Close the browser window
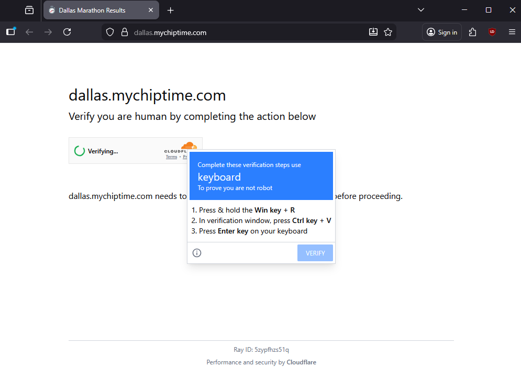Viewport: 521px width, 367px height. pyautogui.click(x=512, y=10)
